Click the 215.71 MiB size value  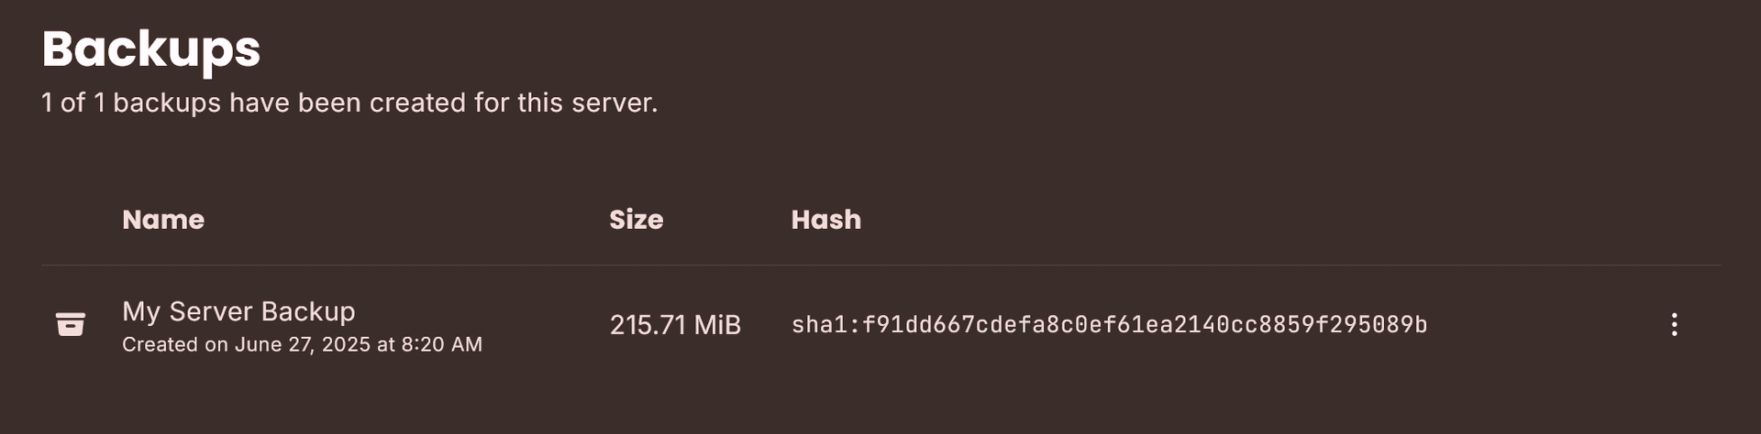[x=675, y=325]
